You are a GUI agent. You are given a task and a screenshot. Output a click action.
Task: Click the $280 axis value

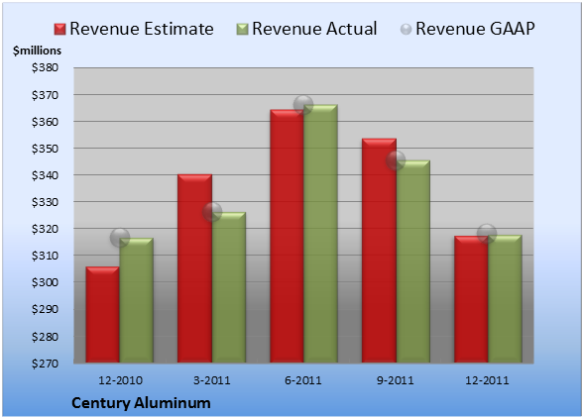[x=45, y=337]
